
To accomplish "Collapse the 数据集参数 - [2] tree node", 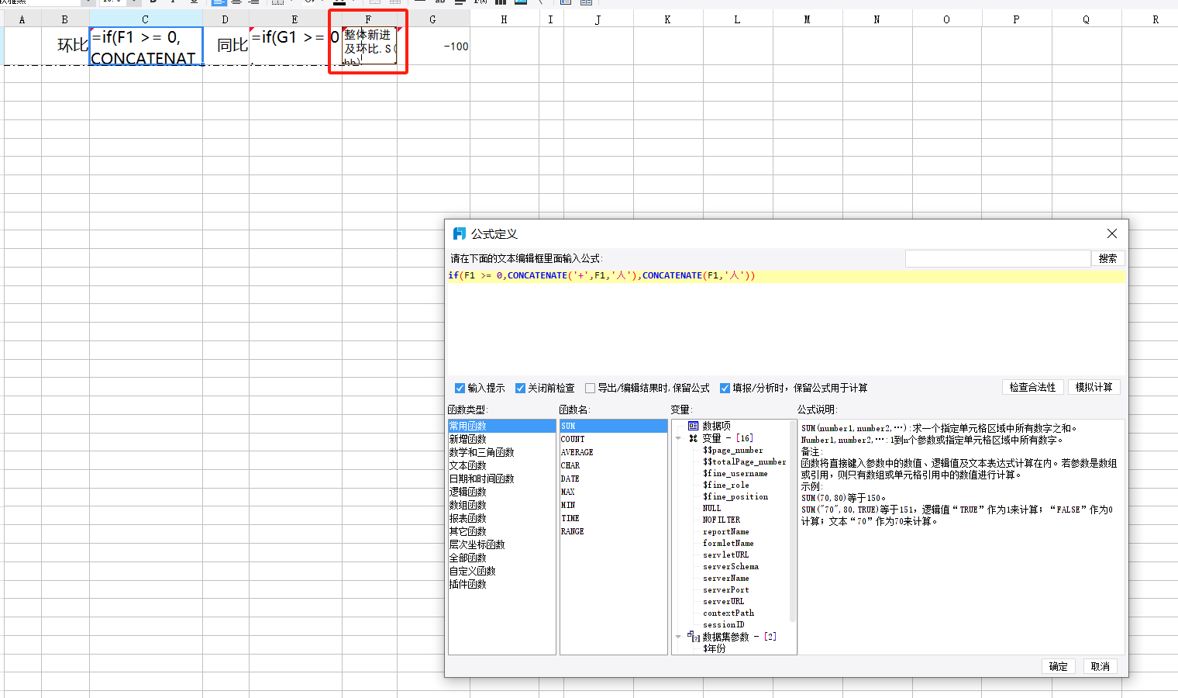I will tap(678, 637).
